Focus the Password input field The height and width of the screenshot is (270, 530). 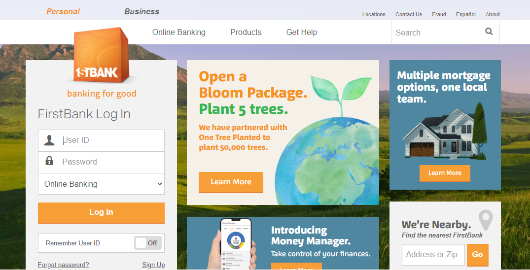[102, 162]
